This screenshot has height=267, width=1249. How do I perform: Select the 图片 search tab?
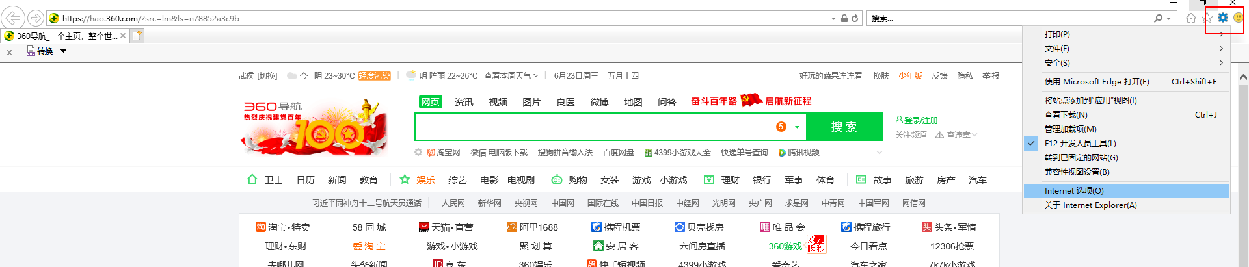click(x=531, y=102)
